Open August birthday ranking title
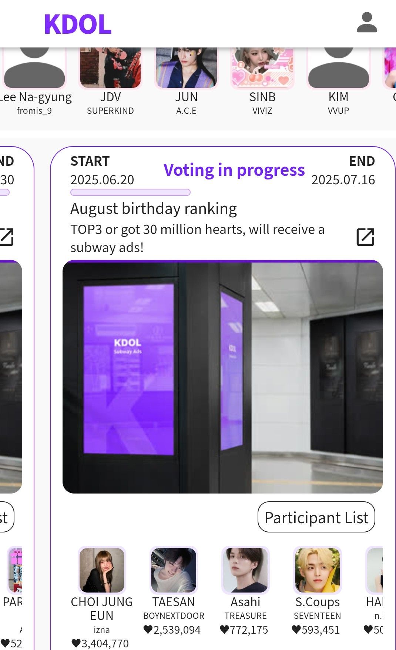The height and width of the screenshot is (650, 396). click(154, 209)
